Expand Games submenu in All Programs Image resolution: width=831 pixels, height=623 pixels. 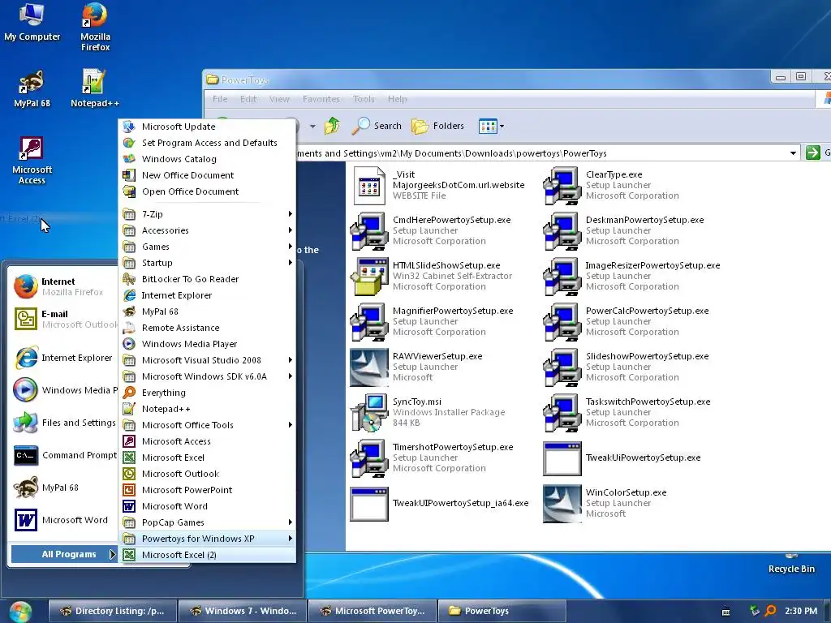click(x=207, y=247)
